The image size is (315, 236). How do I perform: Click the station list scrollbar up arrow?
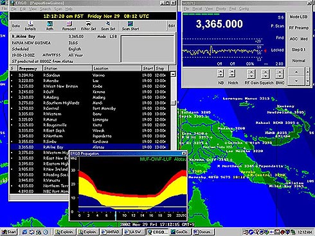tap(173, 74)
